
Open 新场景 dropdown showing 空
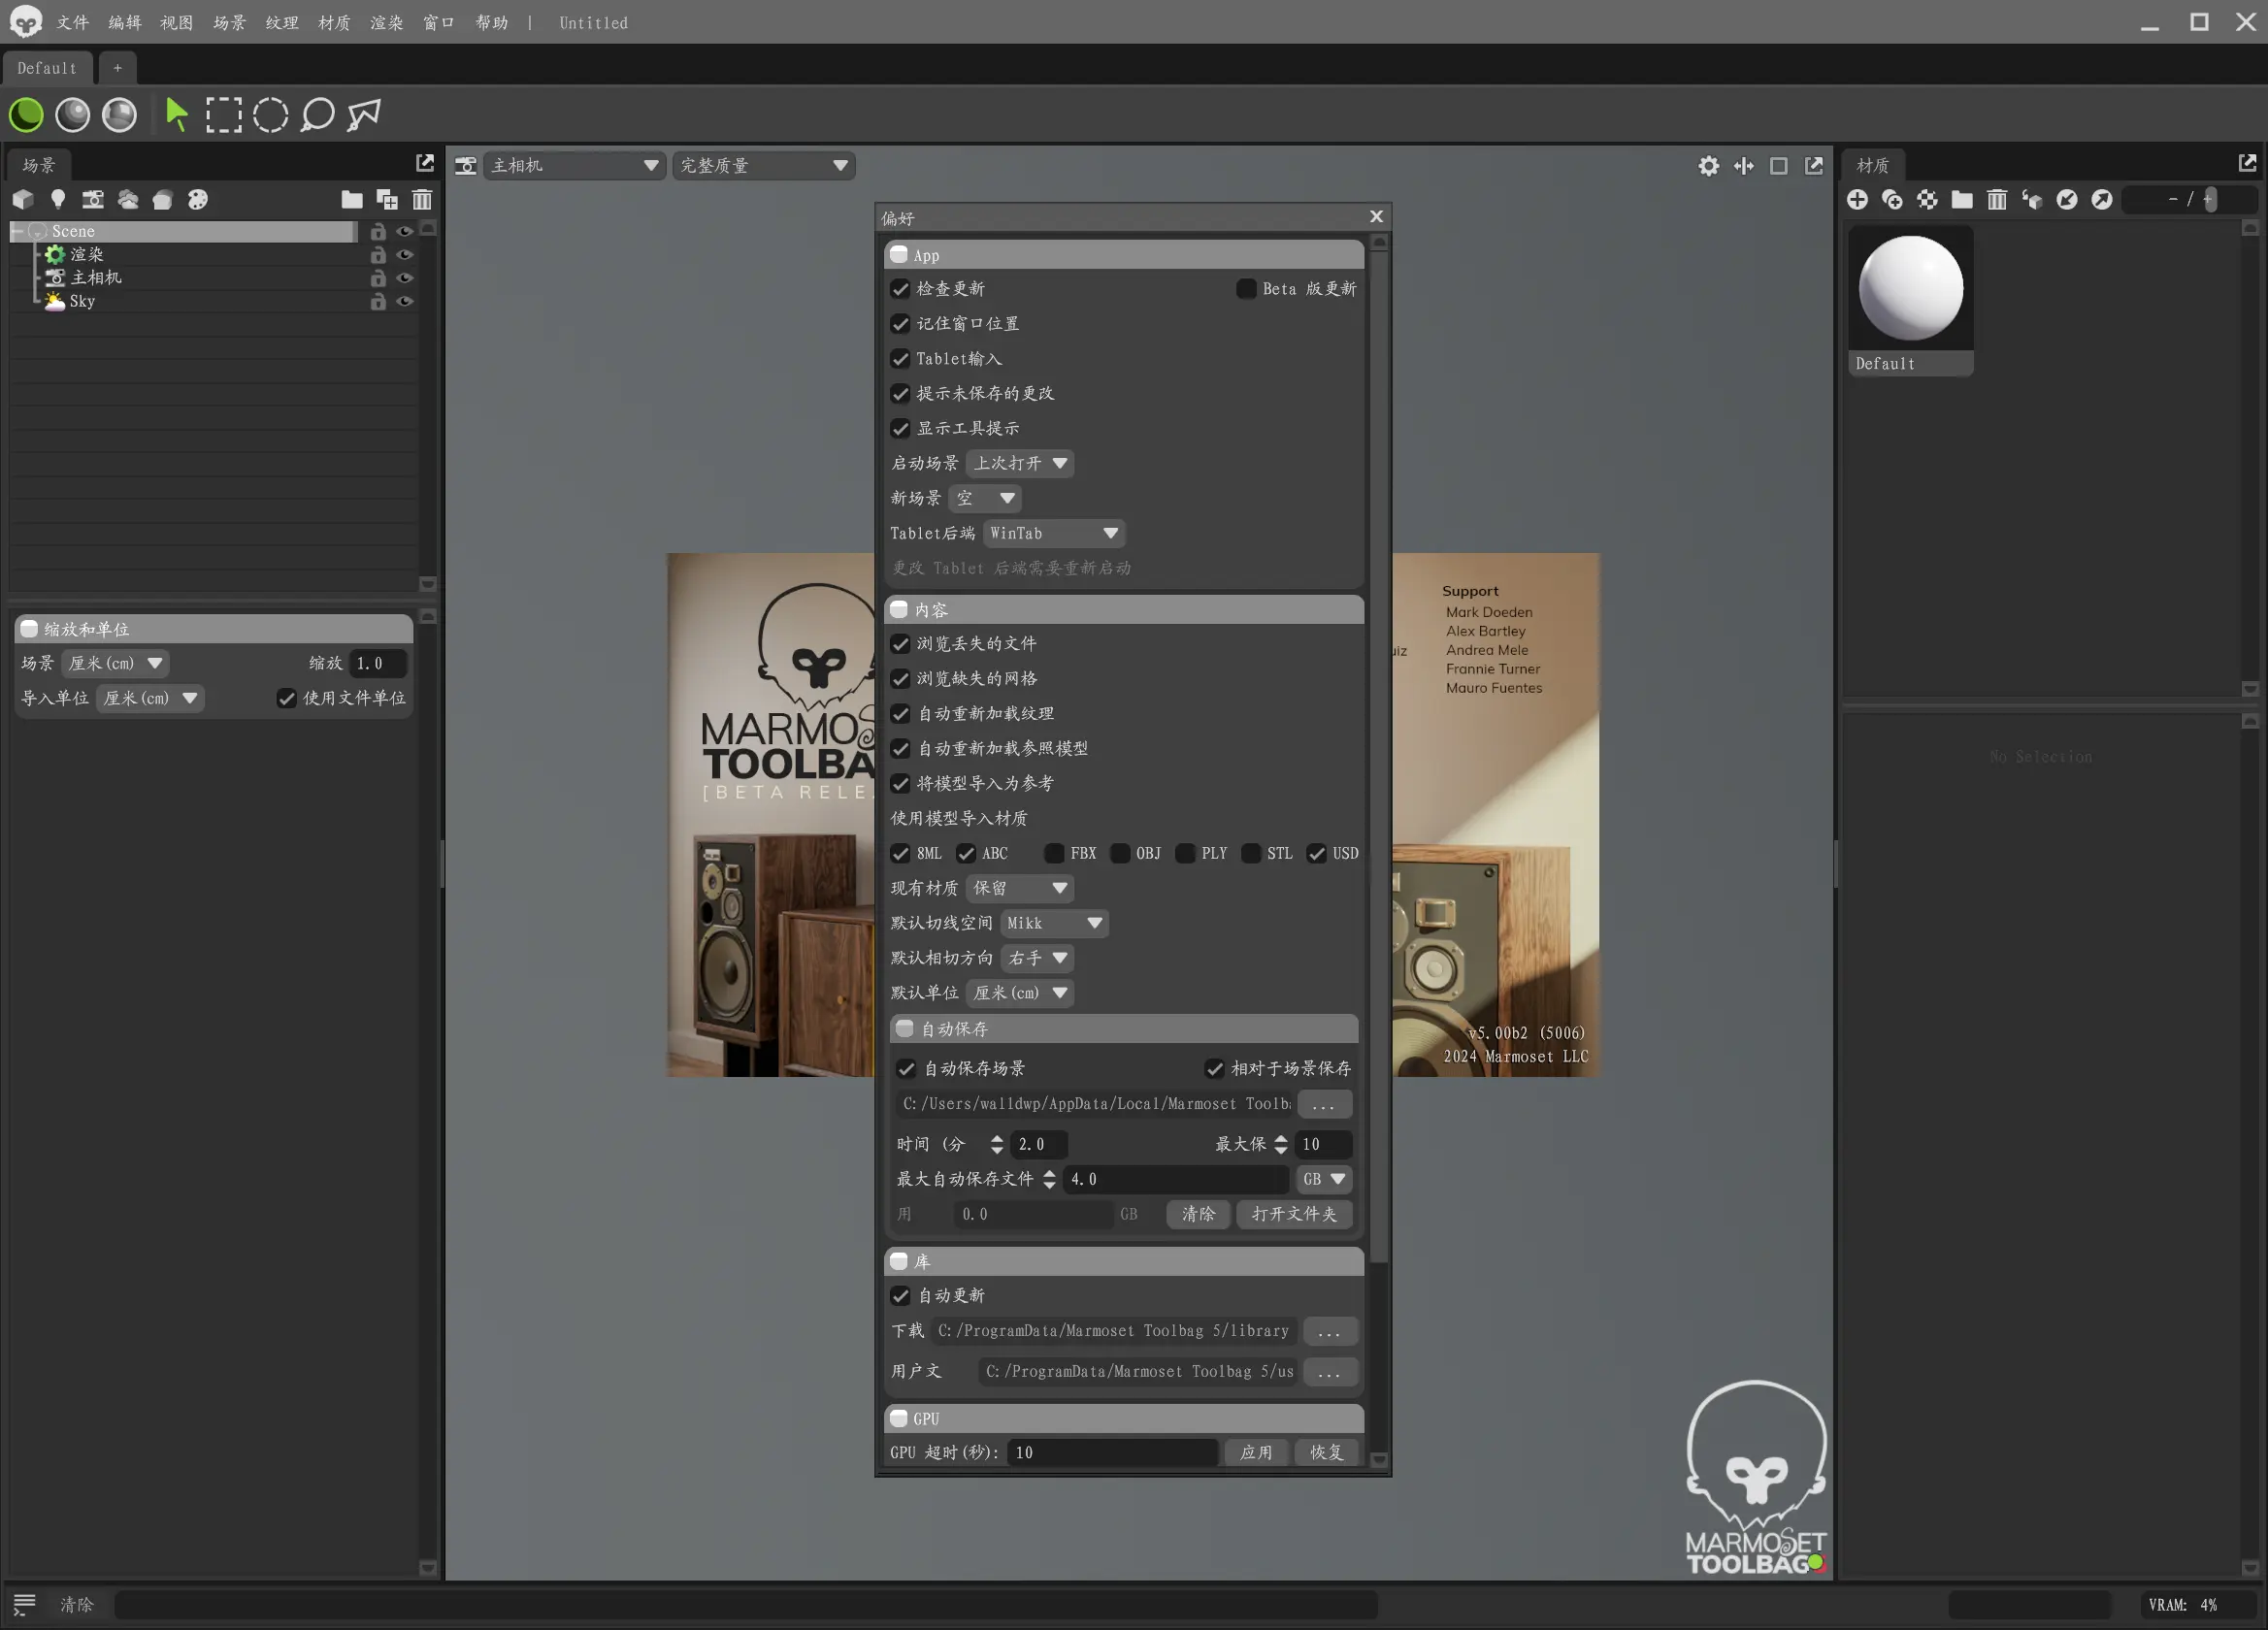tap(985, 498)
